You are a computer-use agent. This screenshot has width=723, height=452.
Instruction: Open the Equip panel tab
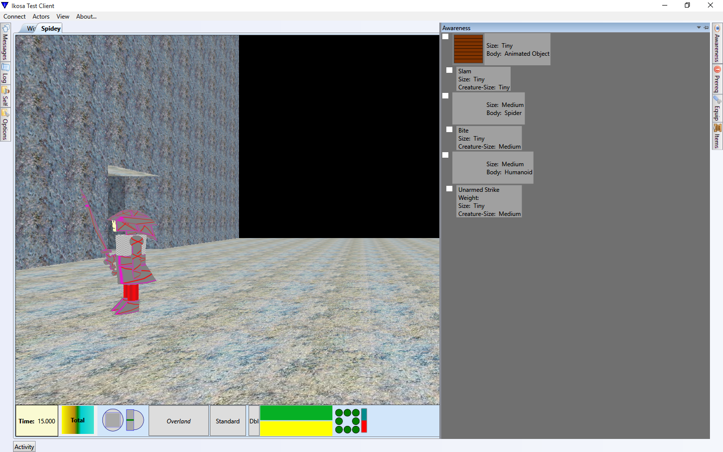717,108
